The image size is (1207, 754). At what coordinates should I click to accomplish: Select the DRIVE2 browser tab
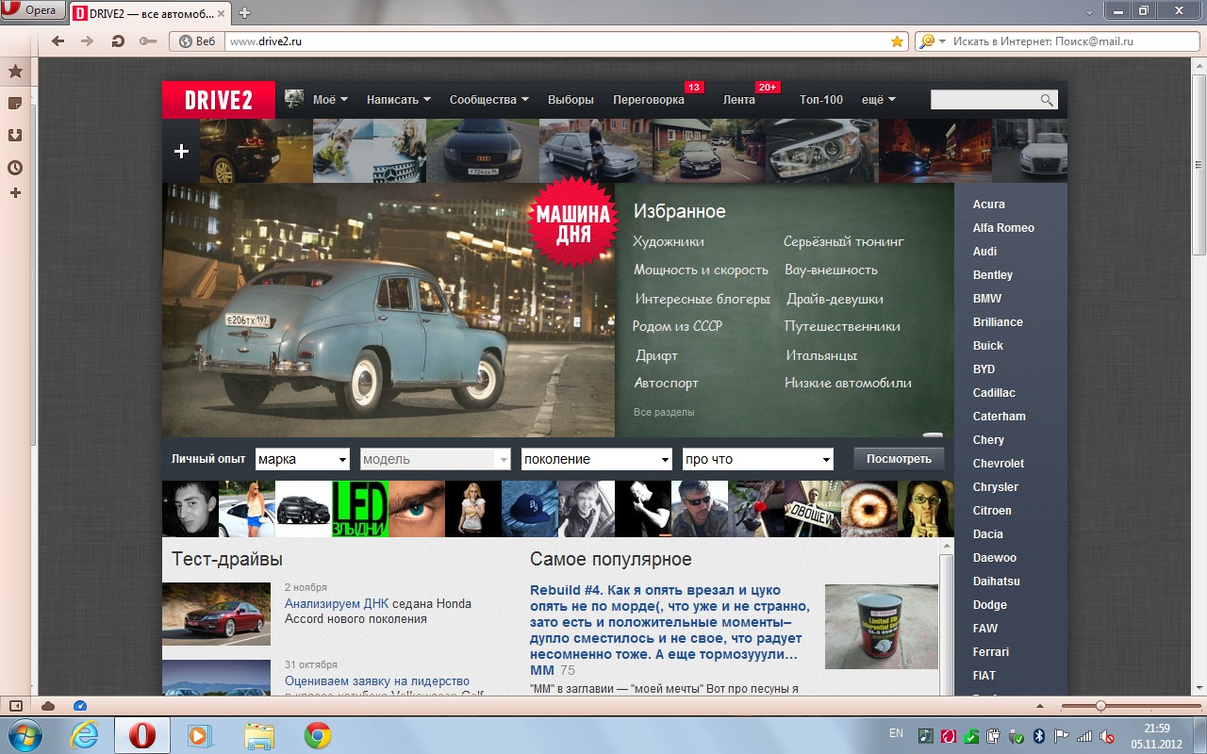(x=151, y=12)
